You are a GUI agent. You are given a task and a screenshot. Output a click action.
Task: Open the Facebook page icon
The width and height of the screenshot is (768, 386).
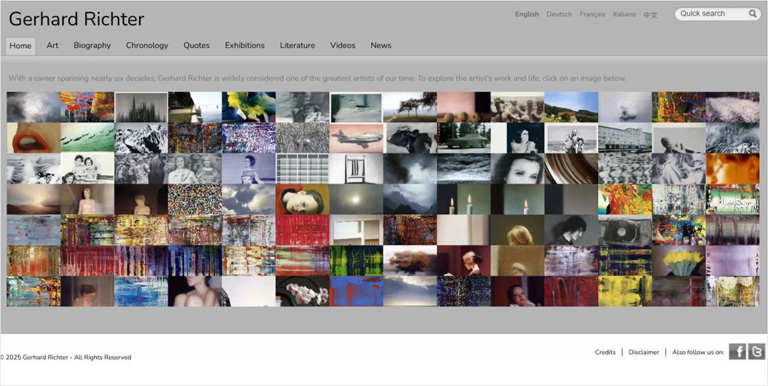[x=737, y=351]
